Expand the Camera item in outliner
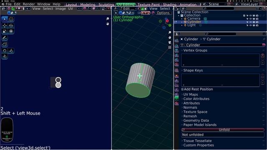 click(182, 19)
